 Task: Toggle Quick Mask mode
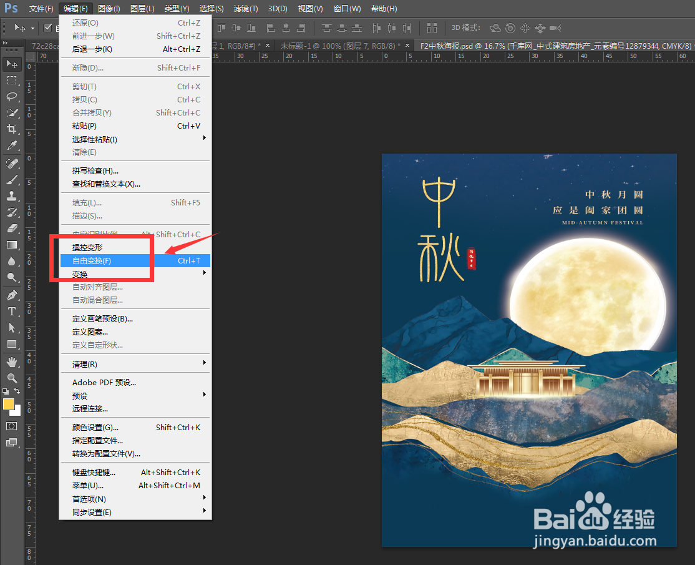(12, 426)
